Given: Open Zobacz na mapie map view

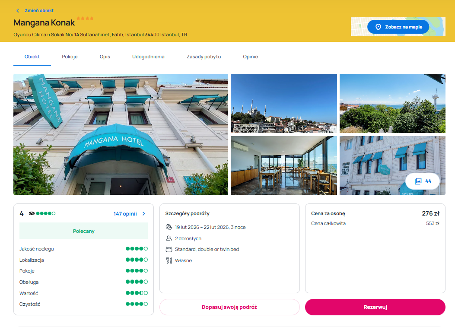Looking at the screenshot, I should (398, 27).
